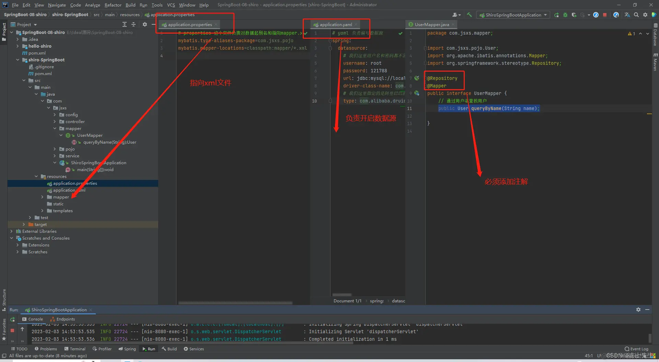Toggle the Favorites side tool window
Viewport: 659px width, 362px height.
click(x=4, y=329)
